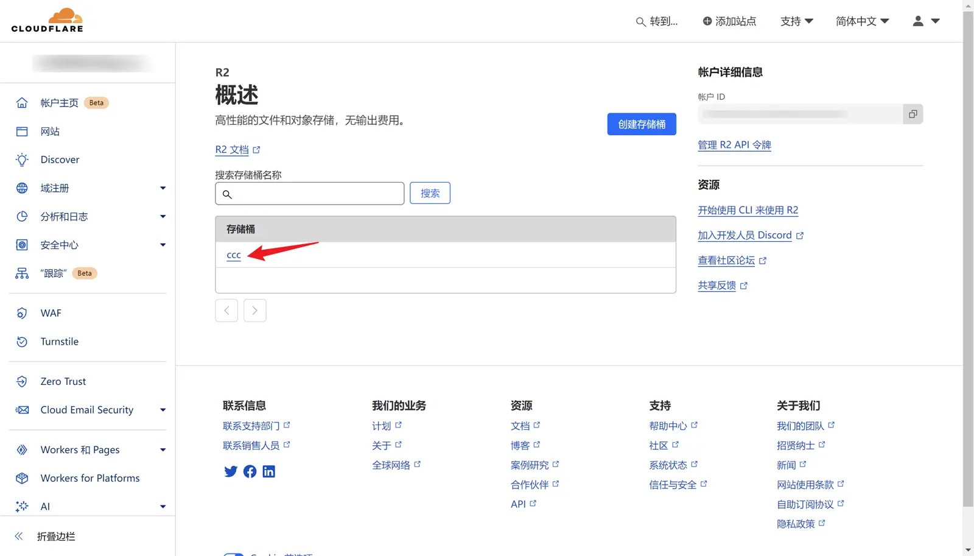Image resolution: width=974 pixels, height=556 pixels.
Task: Click the Cloudflare logo
Action: tap(47, 21)
